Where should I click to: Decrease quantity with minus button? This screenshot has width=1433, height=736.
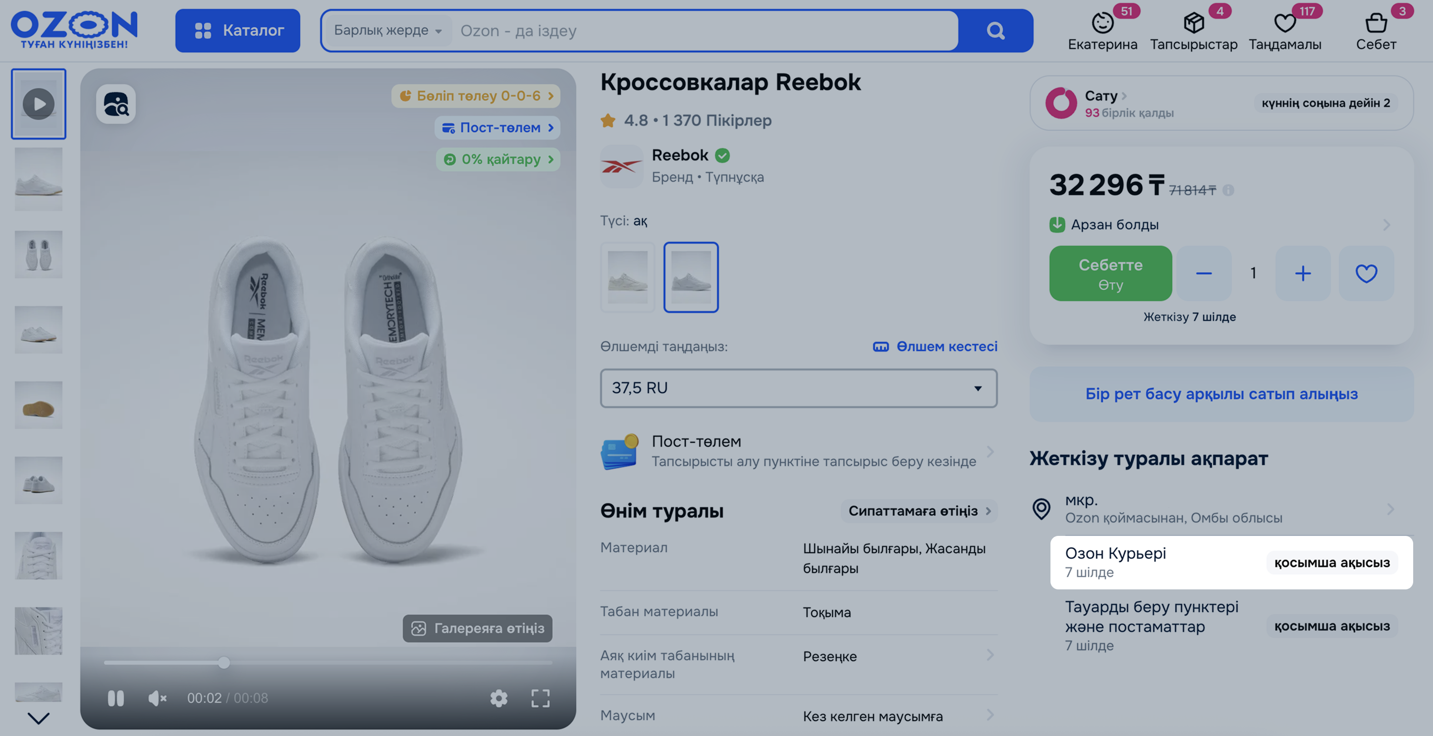click(x=1204, y=273)
